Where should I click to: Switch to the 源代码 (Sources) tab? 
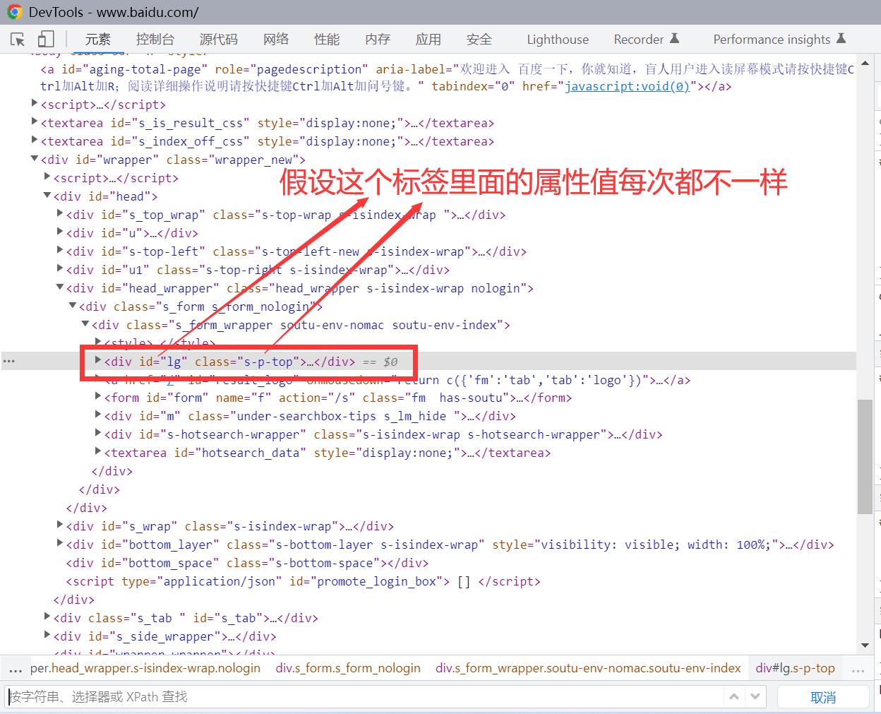point(219,40)
